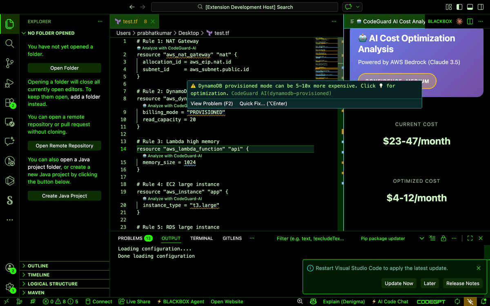Click prabhatkumar in the breadcrumb path
490x306 pixels.
coord(155,33)
